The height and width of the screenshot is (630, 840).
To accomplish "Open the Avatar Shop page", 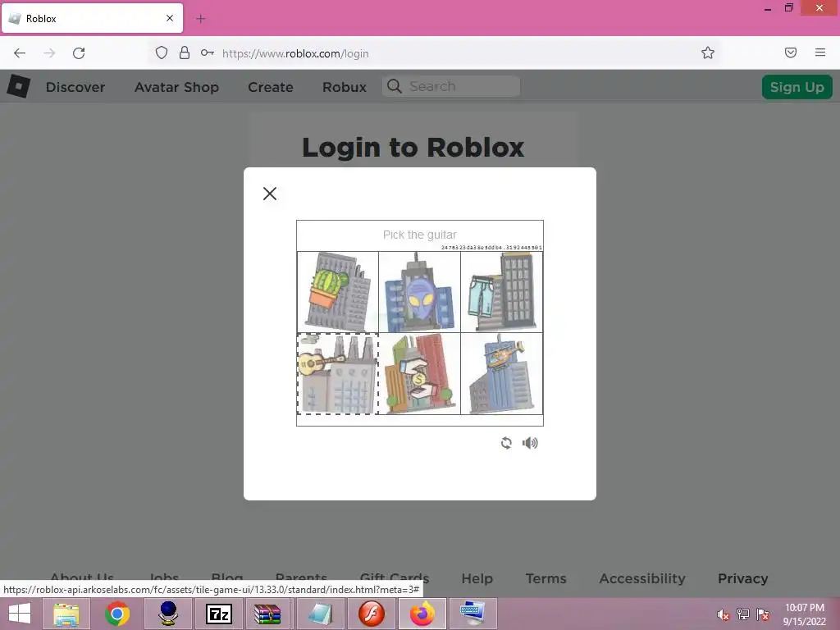I will pyautogui.click(x=177, y=87).
